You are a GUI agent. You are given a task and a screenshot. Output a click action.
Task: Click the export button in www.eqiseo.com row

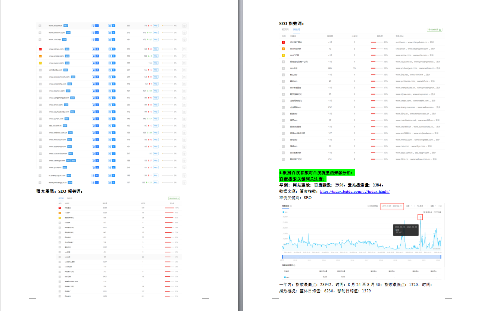(x=156, y=49)
